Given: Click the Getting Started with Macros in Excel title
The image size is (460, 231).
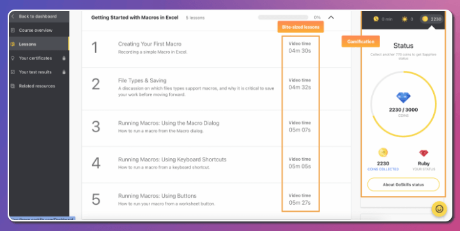Looking at the screenshot, I should click(135, 18).
